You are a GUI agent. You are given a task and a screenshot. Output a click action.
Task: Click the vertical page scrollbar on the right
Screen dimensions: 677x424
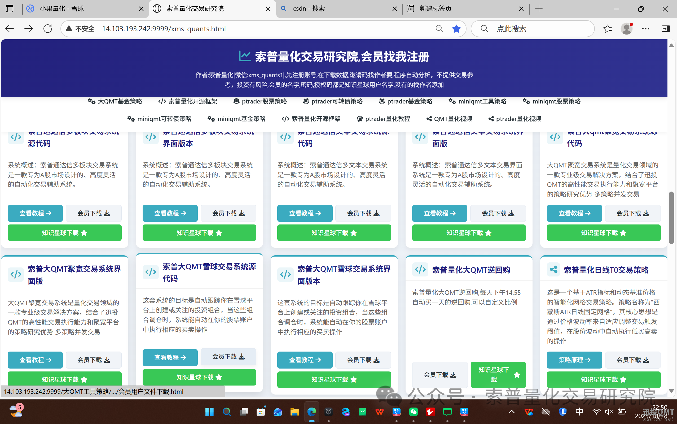click(x=672, y=216)
